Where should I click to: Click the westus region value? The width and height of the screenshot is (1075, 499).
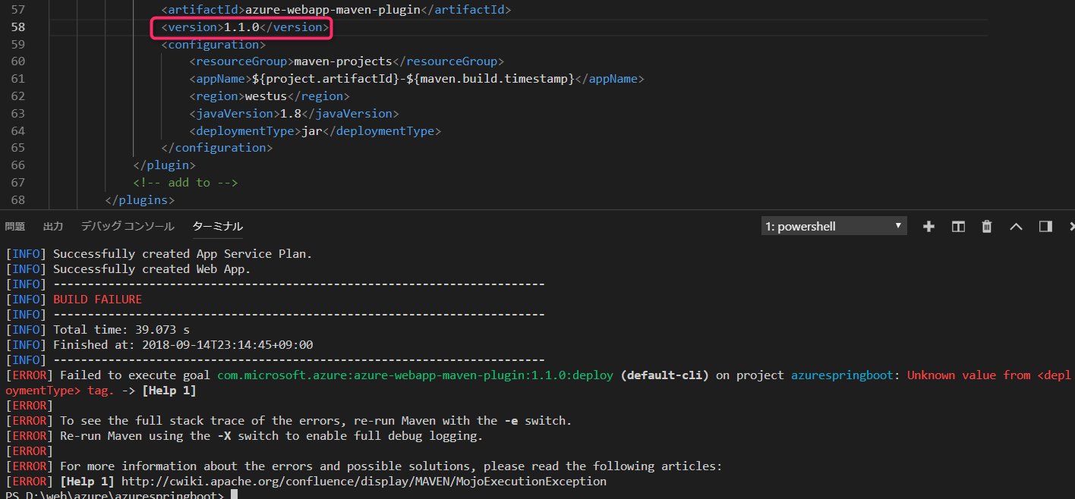(x=266, y=97)
